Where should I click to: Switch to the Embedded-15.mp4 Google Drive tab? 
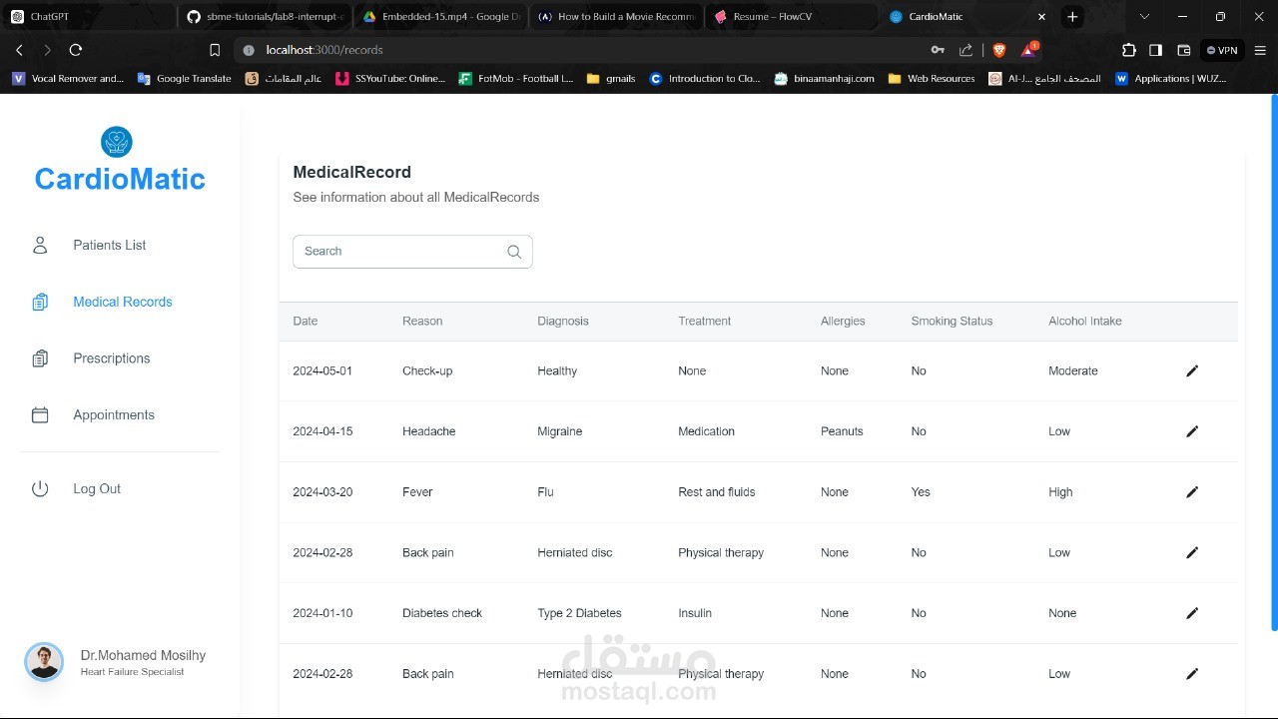[x=441, y=17]
